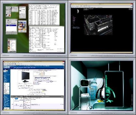This screenshot has width=136, height=115.
Task: Click the purple text links on the dark page's left side
Action: click(x=74, y=20)
